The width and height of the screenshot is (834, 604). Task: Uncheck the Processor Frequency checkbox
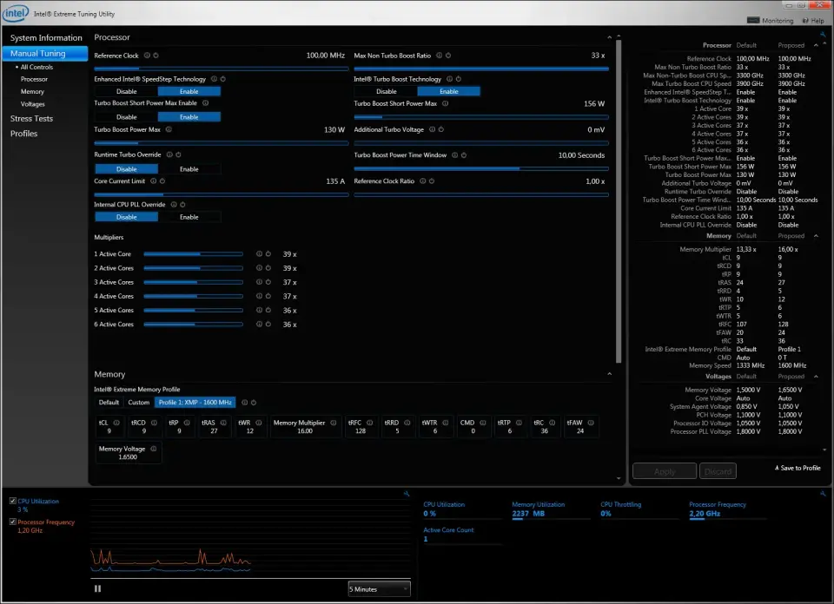coord(12,522)
